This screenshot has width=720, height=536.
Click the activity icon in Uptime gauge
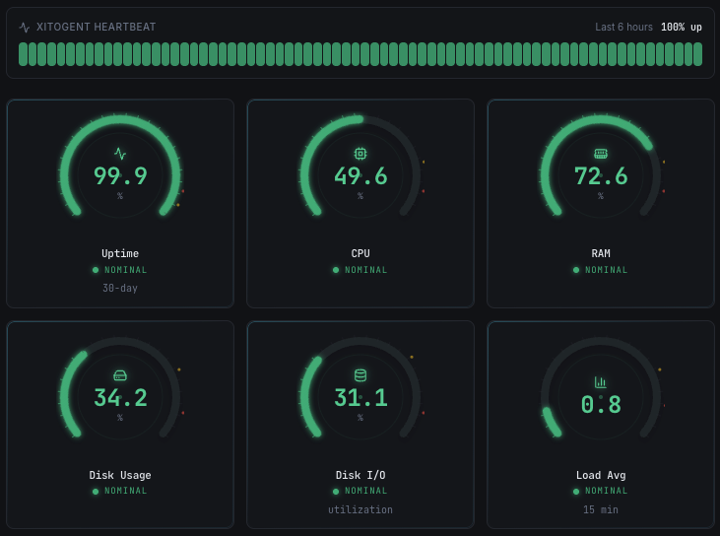pyautogui.click(x=120, y=154)
